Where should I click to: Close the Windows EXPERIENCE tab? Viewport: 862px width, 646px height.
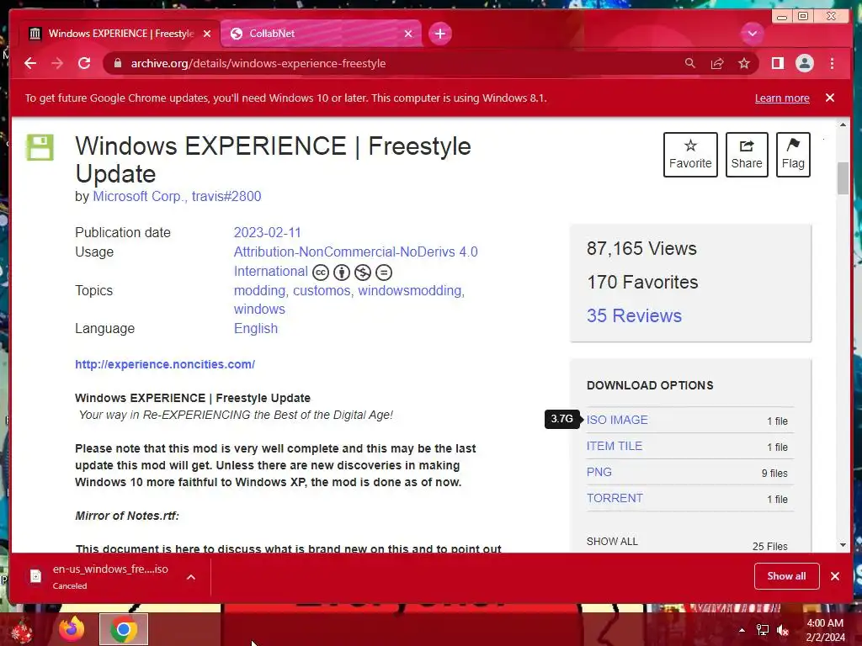click(x=207, y=34)
